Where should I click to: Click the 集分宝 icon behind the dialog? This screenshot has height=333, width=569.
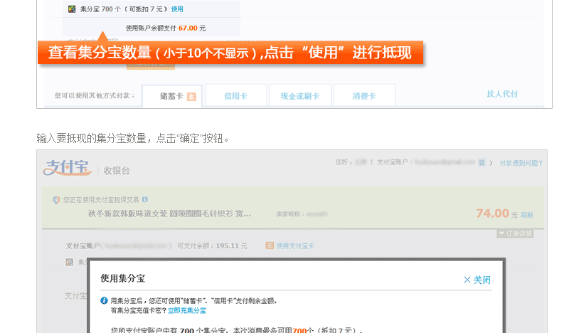[70, 262]
